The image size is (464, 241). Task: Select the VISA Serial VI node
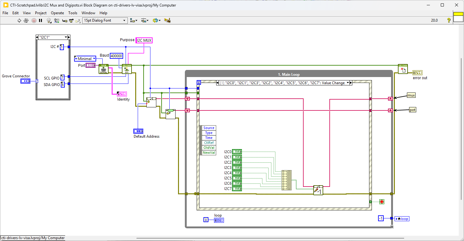click(x=104, y=69)
